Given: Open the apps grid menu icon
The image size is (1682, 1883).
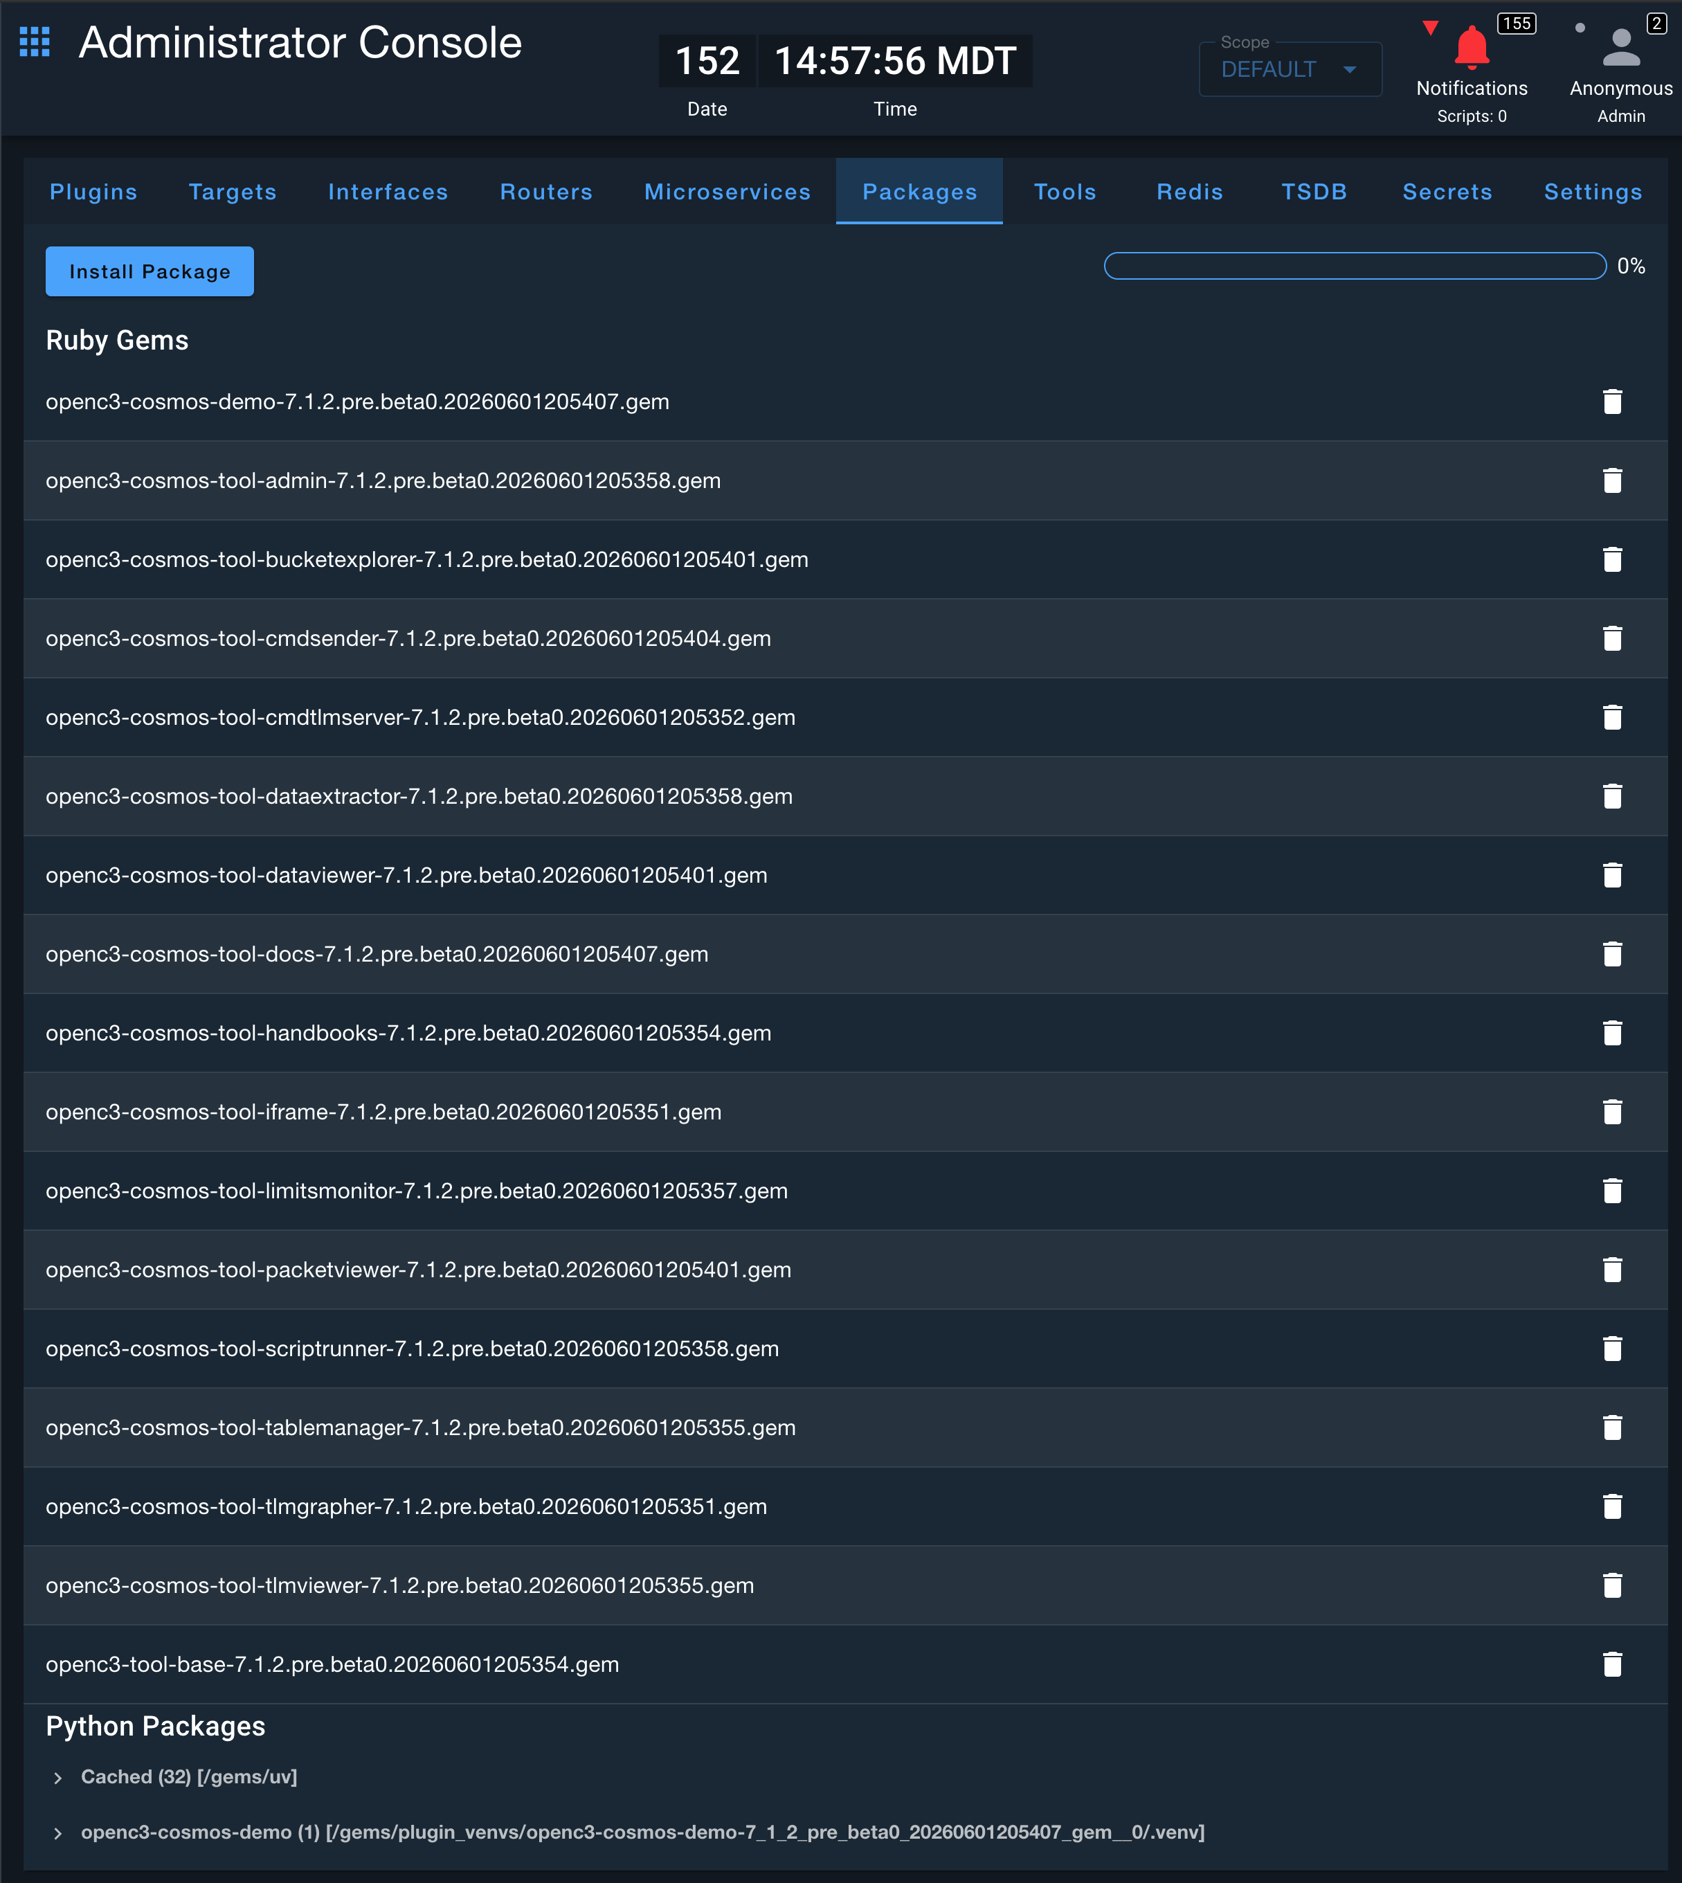Looking at the screenshot, I should coord(34,42).
